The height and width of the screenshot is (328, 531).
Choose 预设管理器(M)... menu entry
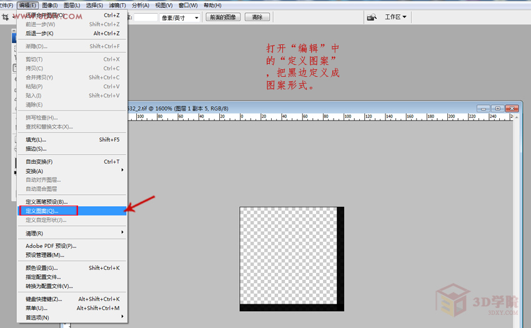pyautogui.click(x=72, y=255)
